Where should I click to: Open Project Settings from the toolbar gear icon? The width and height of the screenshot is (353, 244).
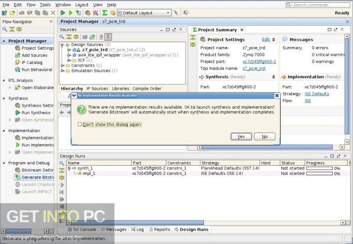coord(88,13)
